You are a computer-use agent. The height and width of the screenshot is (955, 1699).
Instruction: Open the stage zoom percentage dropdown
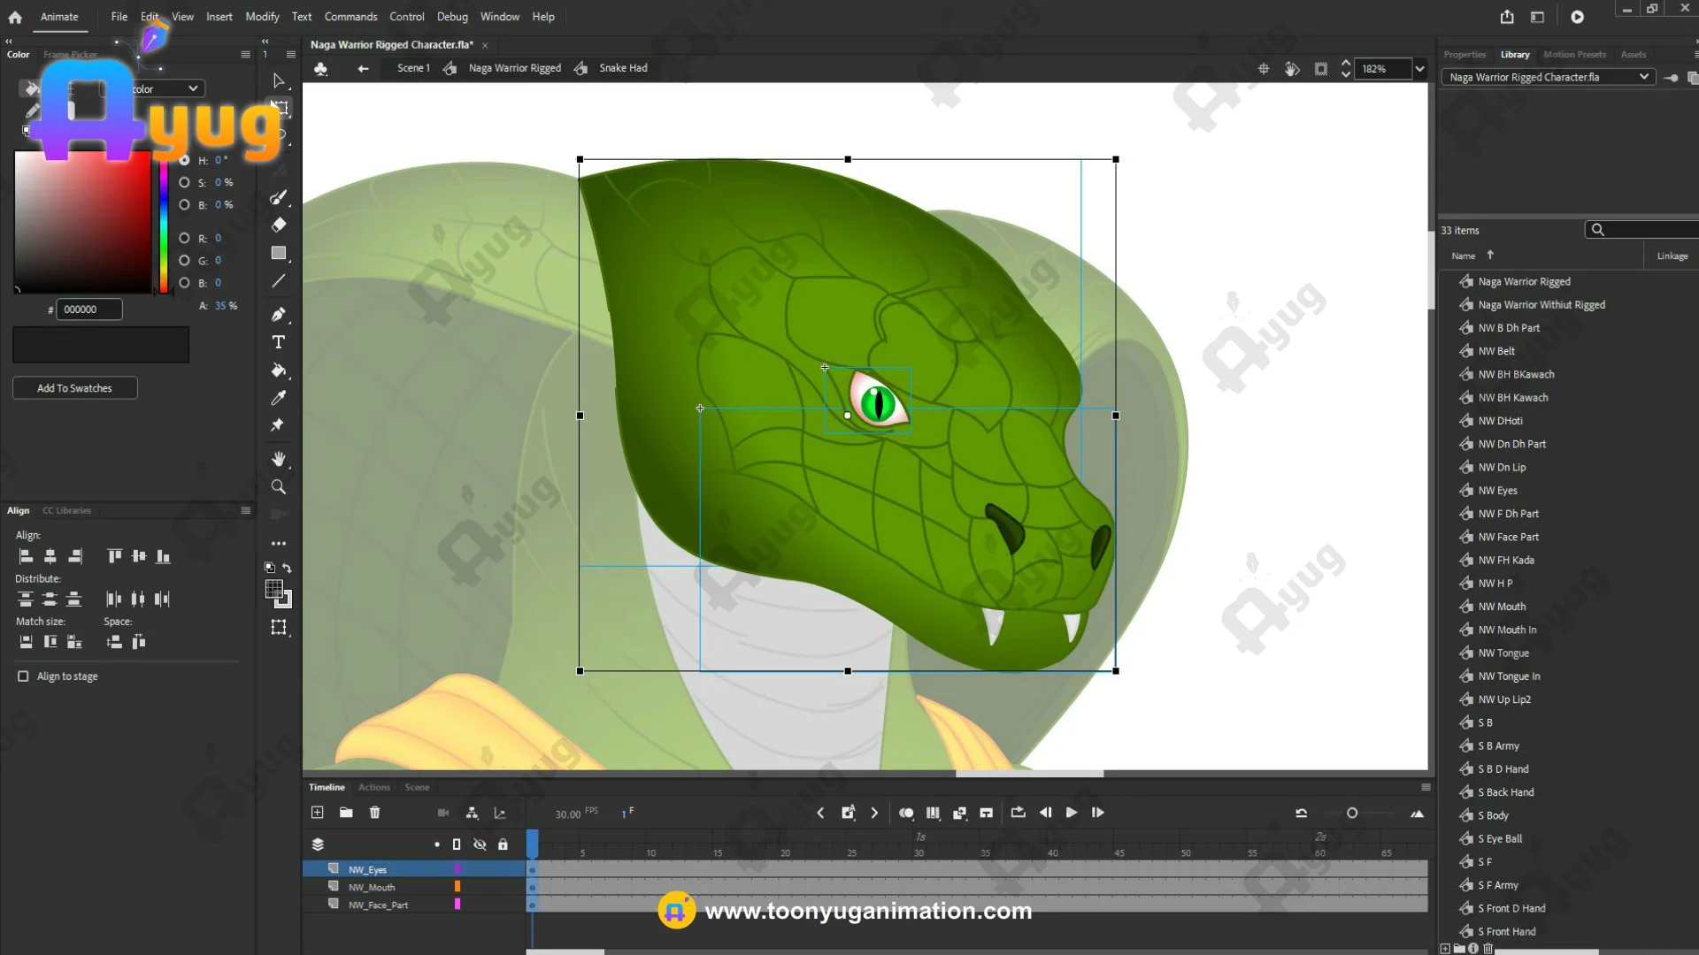[1419, 69]
